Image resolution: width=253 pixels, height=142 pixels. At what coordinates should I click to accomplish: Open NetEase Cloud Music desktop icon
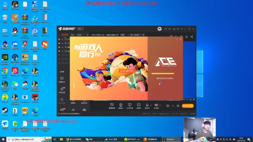click(x=15, y=72)
